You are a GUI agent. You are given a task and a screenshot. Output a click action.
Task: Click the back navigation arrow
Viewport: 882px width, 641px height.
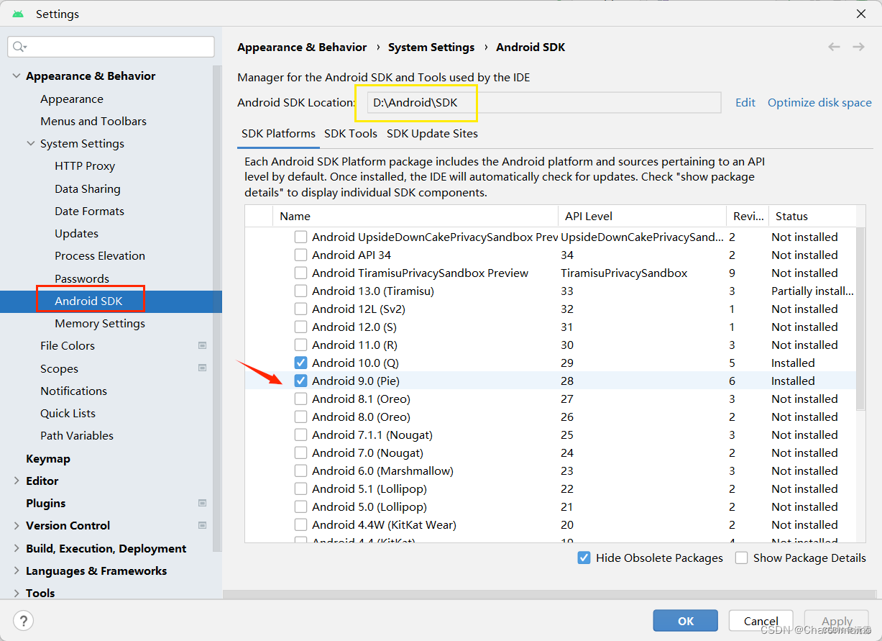[834, 46]
